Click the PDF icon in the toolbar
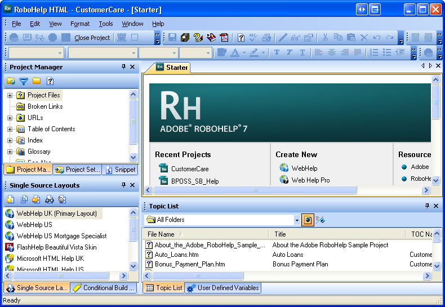 [x=224, y=37]
